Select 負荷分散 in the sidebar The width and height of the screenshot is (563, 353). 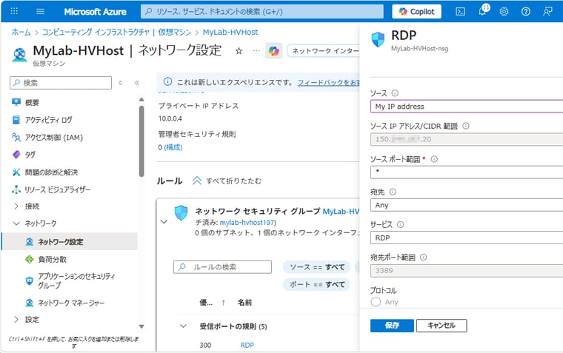click(52, 259)
